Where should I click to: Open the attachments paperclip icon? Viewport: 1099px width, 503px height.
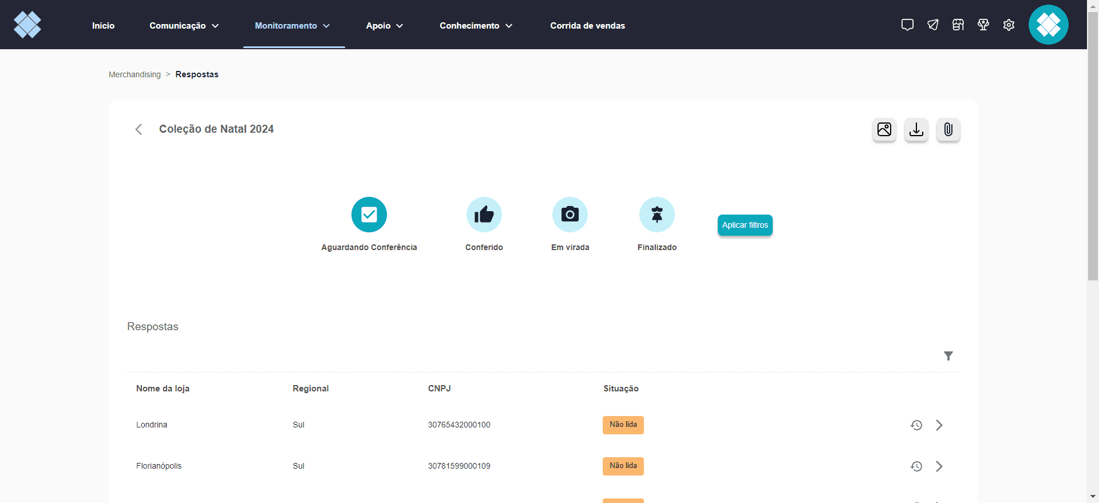pyautogui.click(x=948, y=130)
